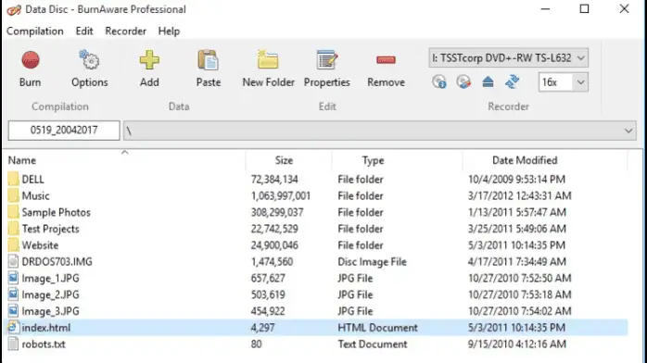Click the Paste clipboard icon
Screen dimensions: 647x363
coord(208,60)
